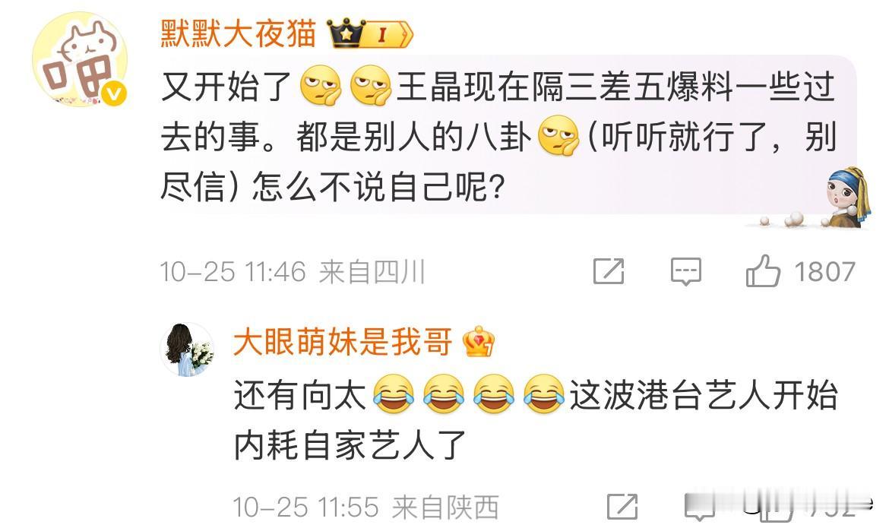Screen dimensions: 889x528
Task: Like the comment with 1807 thumbs-up
Action: (763, 270)
